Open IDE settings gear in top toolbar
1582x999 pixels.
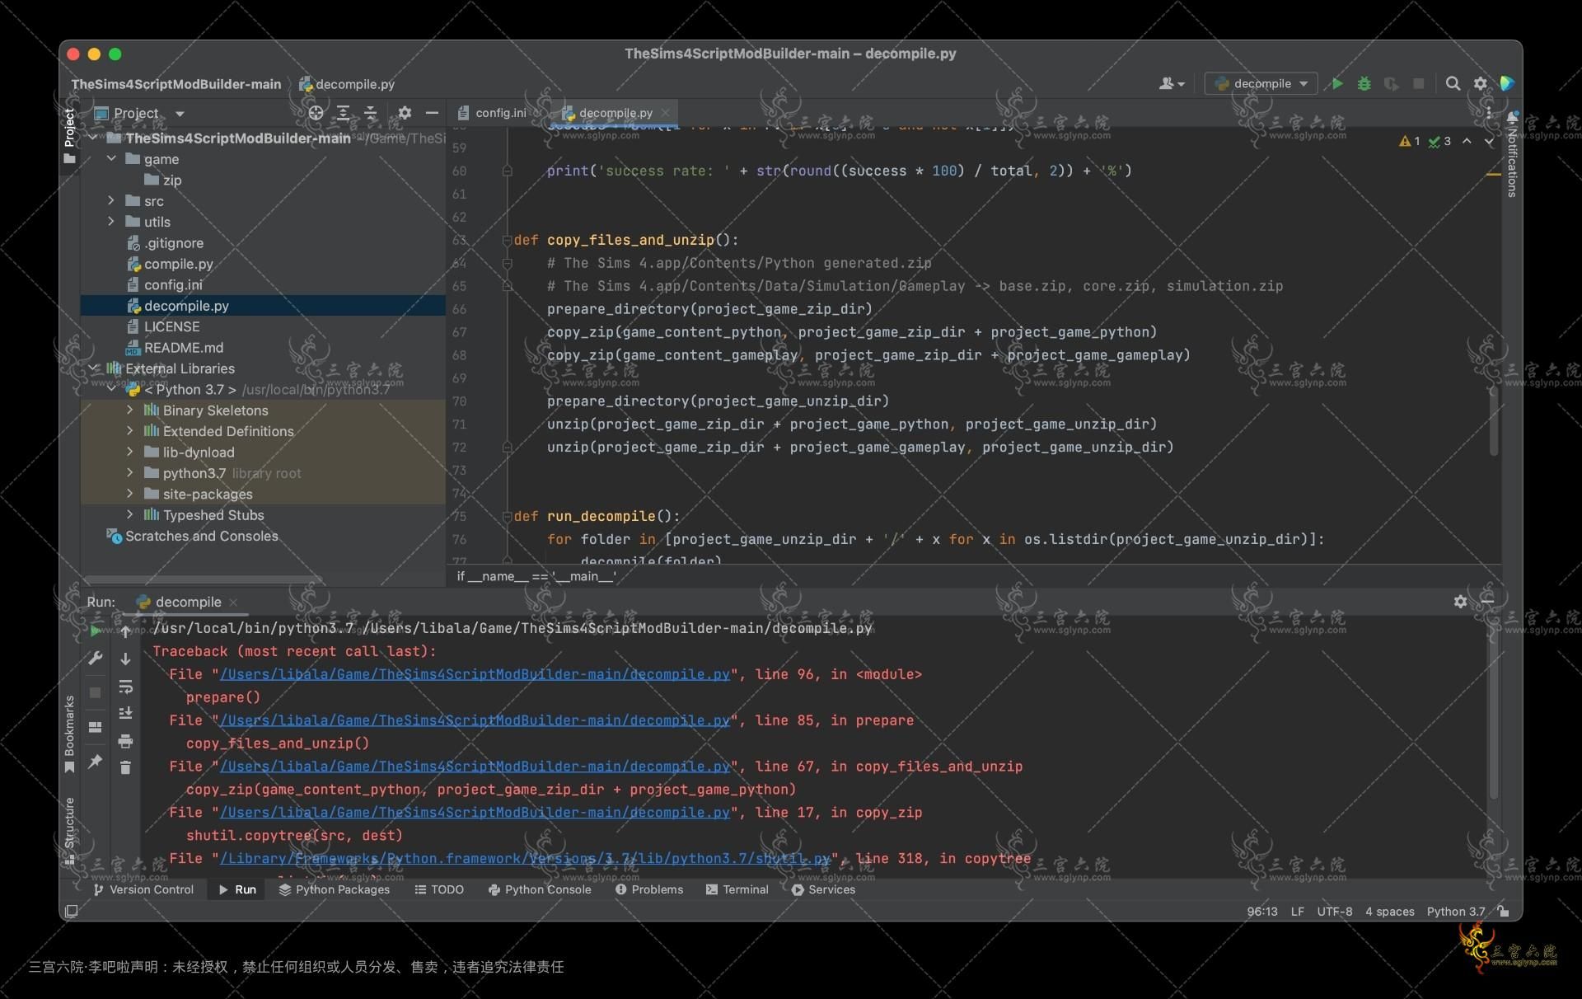click(x=1481, y=83)
